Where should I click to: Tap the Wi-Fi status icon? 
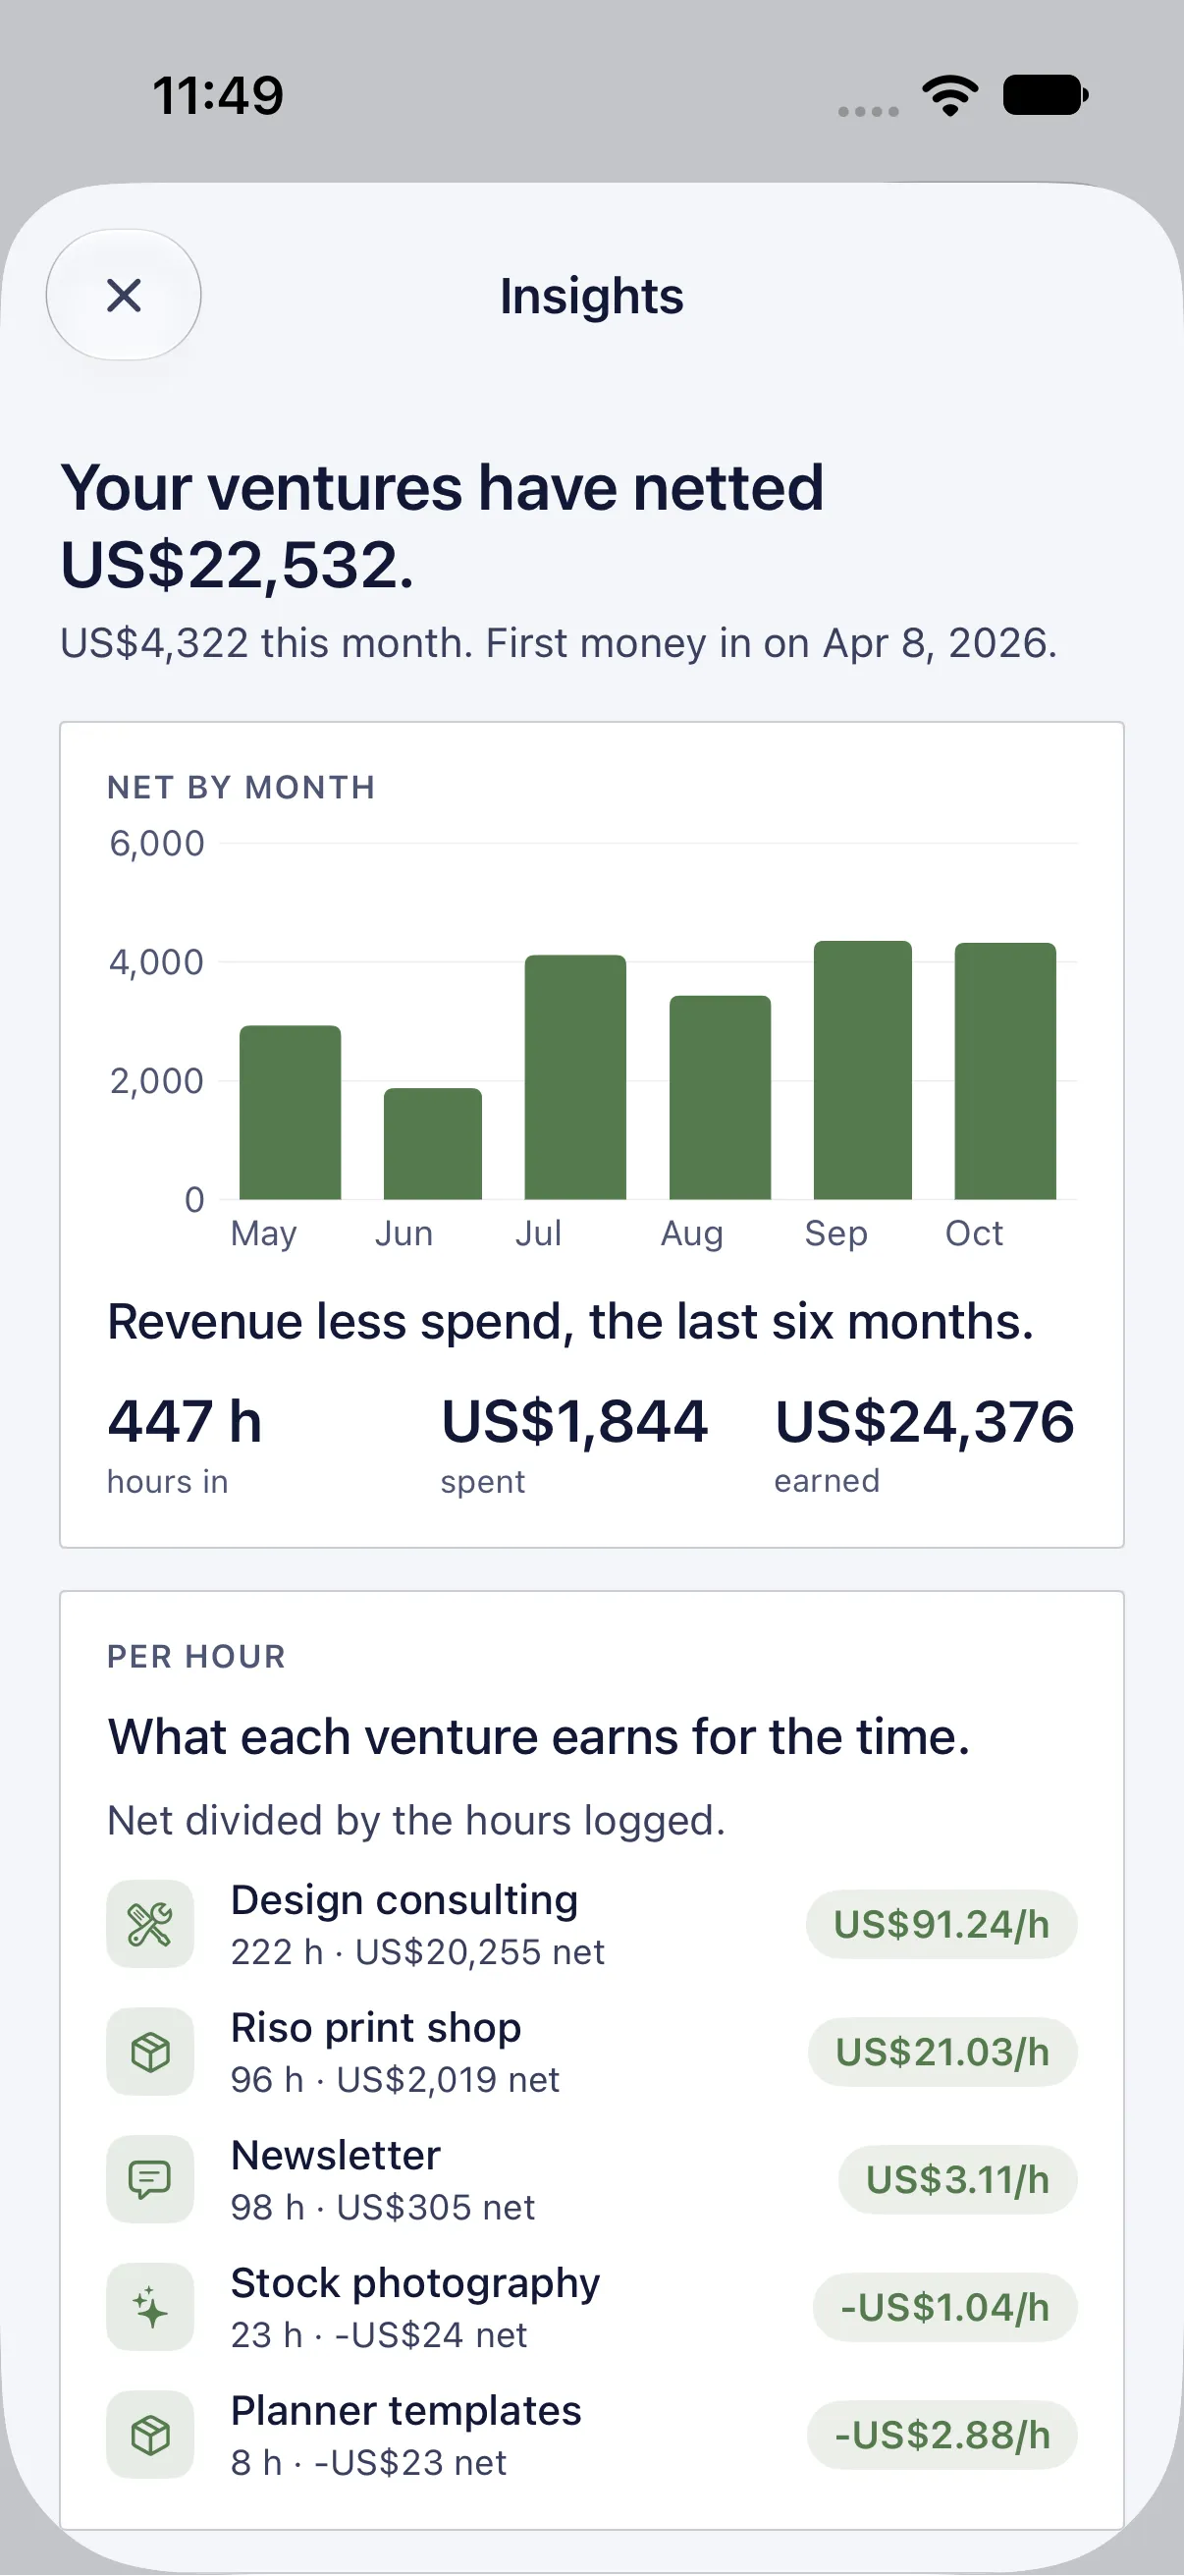(x=950, y=96)
